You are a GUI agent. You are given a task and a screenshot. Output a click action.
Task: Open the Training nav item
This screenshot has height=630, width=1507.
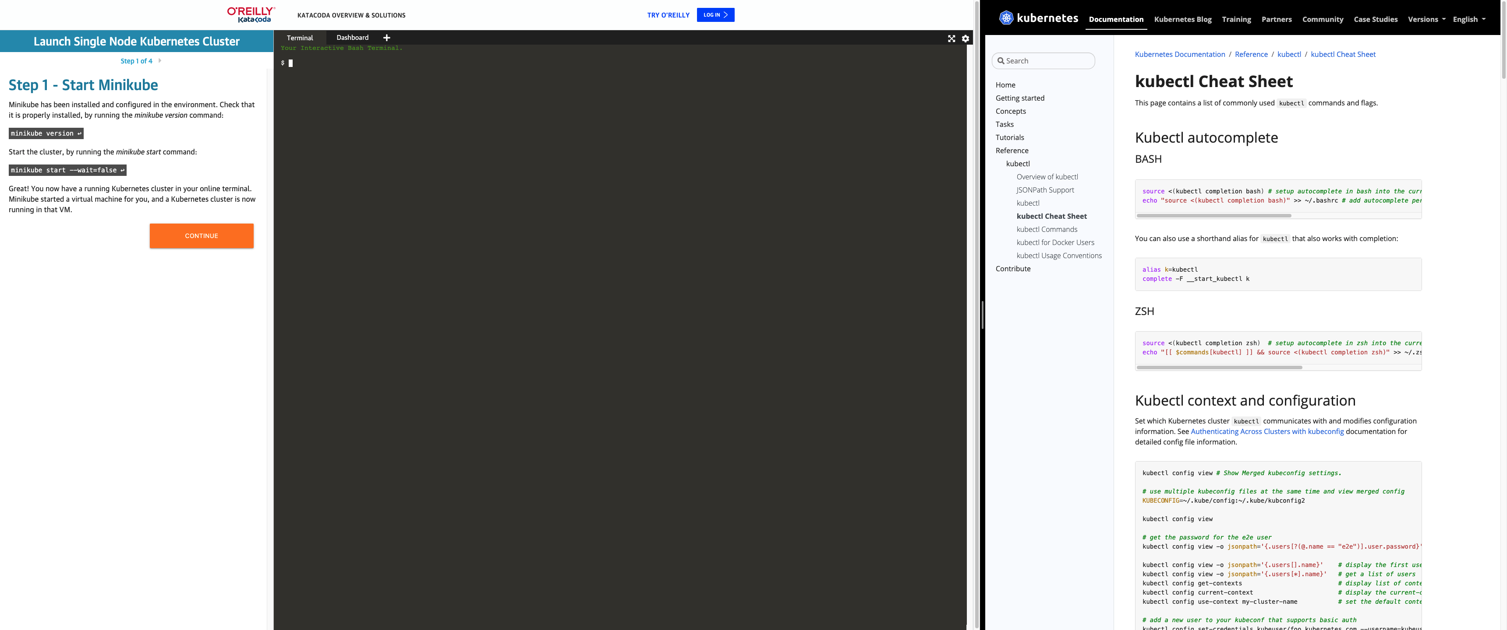(1236, 19)
